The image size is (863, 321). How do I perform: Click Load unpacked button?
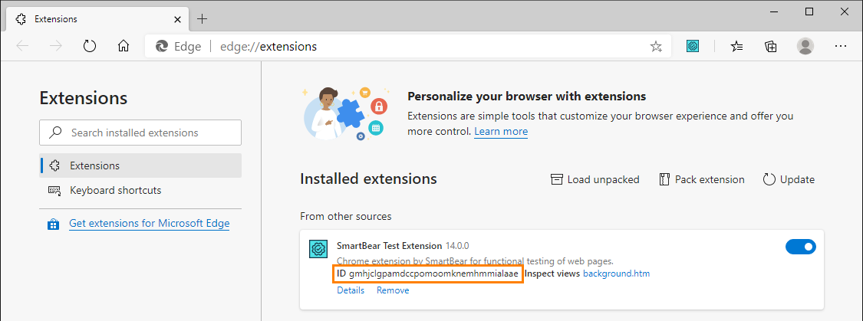tap(595, 179)
